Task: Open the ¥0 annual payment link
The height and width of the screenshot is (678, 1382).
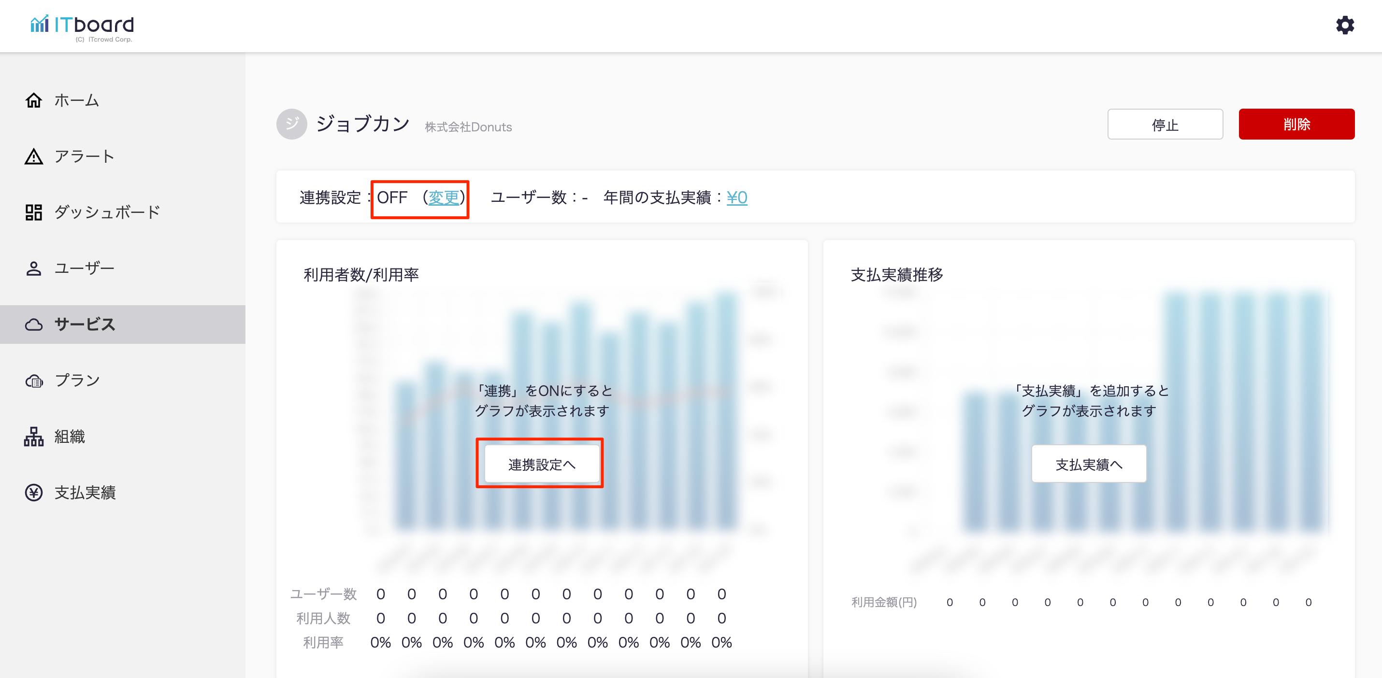Action: 736,198
